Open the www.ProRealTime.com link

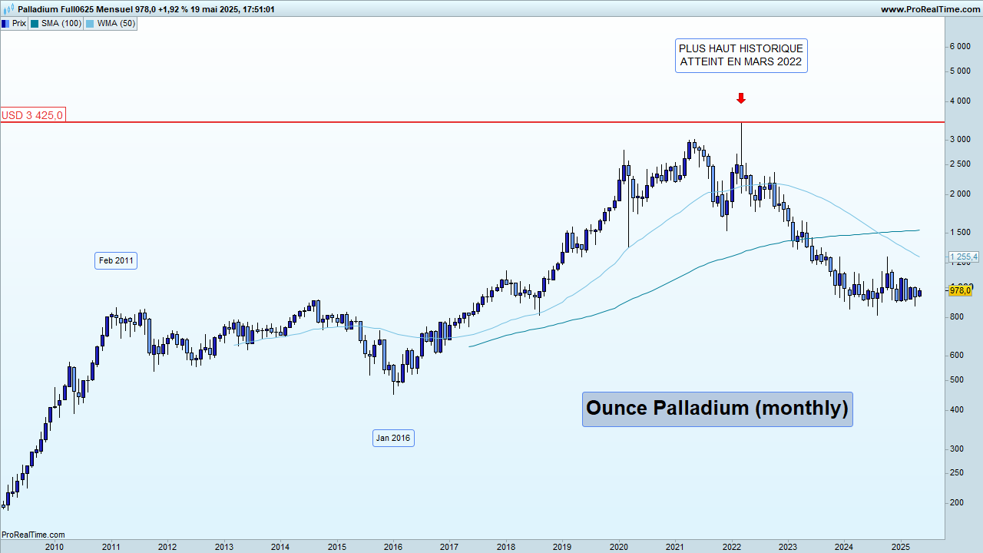(x=930, y=9)
